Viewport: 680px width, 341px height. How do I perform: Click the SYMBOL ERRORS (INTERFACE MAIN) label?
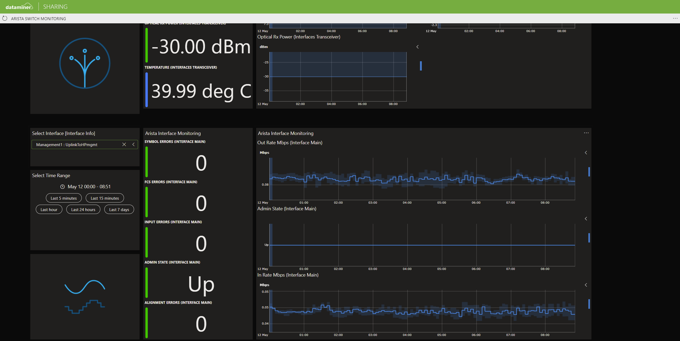175,142
